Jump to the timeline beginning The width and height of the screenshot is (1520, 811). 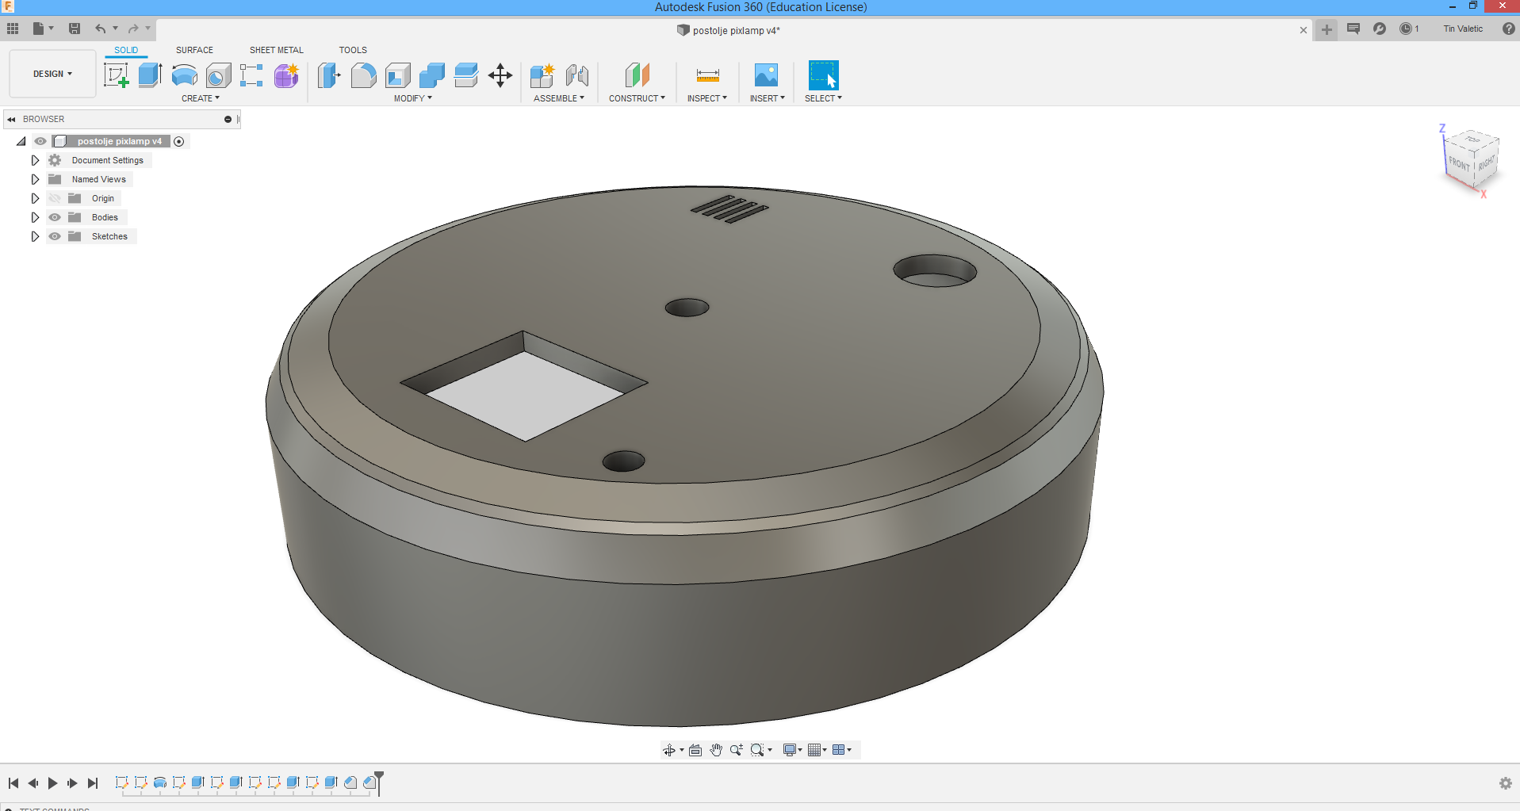click(x=13, y=783)
